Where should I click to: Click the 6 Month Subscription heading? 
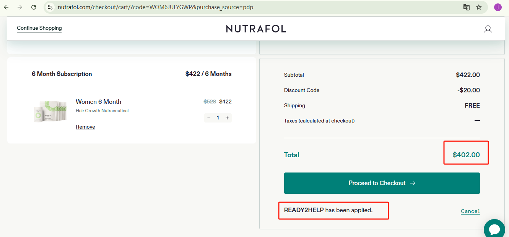62,74
